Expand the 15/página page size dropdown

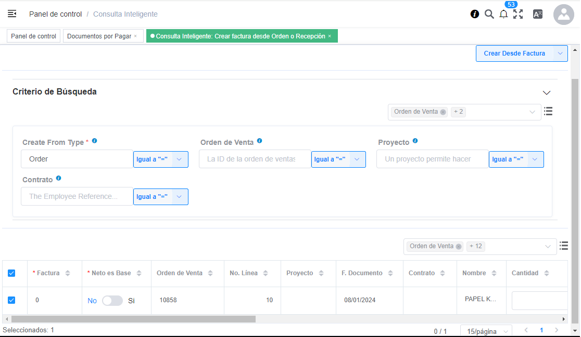(x=486, y=331)
